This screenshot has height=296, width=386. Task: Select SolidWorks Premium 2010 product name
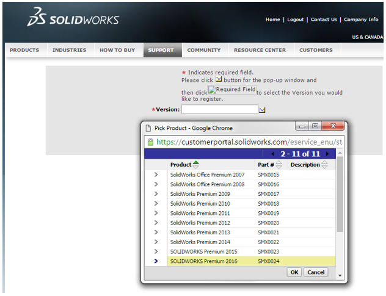pyautogui.click(x=200, y=203)
